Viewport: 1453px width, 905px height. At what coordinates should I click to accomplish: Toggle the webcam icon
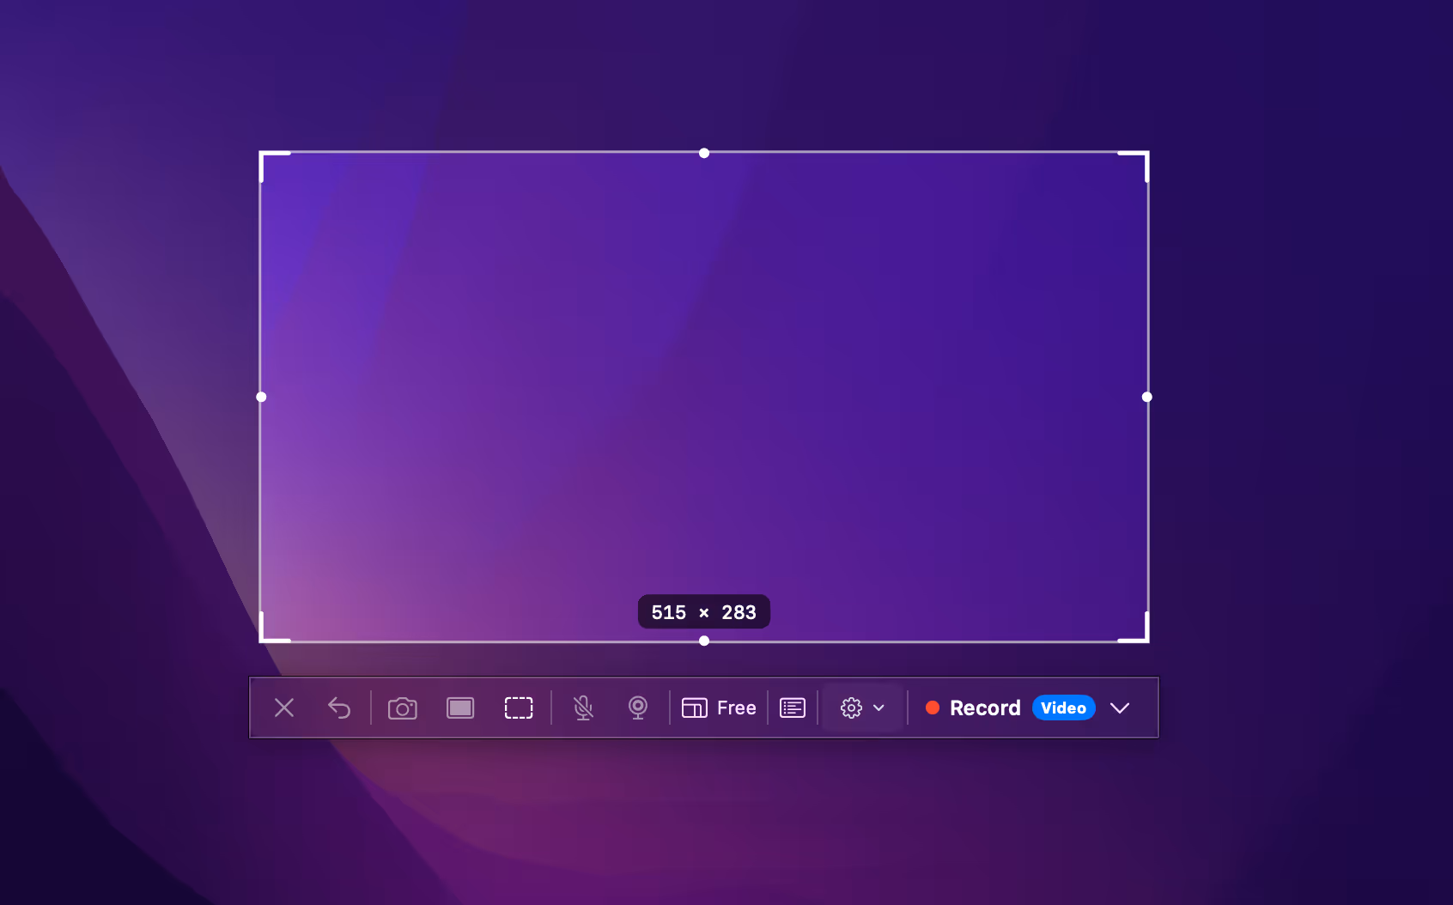pos(638,708)
